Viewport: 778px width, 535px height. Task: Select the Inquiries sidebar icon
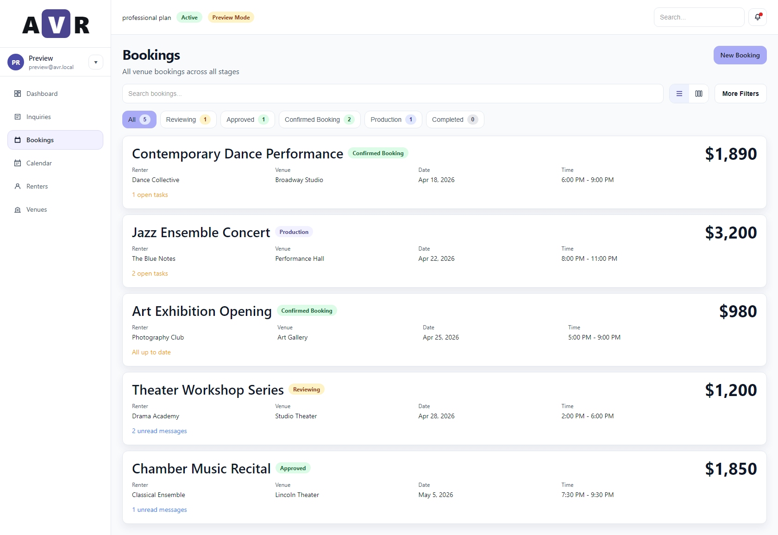coord(18,117)
